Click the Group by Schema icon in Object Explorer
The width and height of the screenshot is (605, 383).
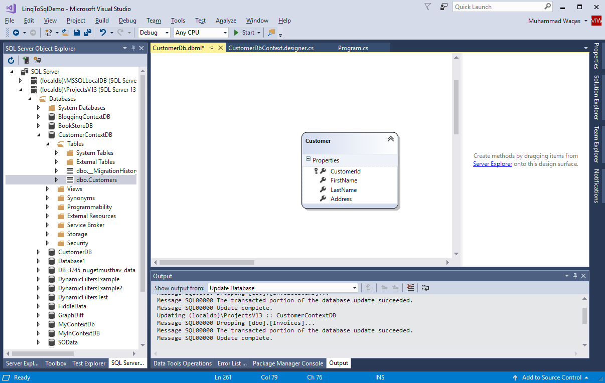click(37, 60)
